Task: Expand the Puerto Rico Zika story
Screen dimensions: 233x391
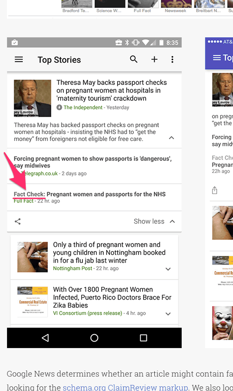Action: click(x=168, y=314)
